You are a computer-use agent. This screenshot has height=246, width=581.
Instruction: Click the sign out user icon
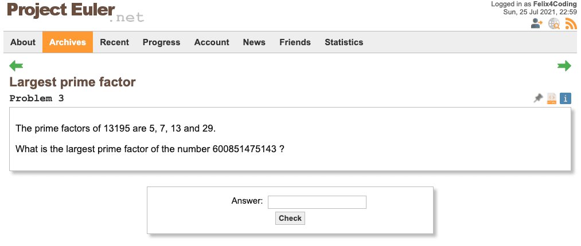pos(537,23)
